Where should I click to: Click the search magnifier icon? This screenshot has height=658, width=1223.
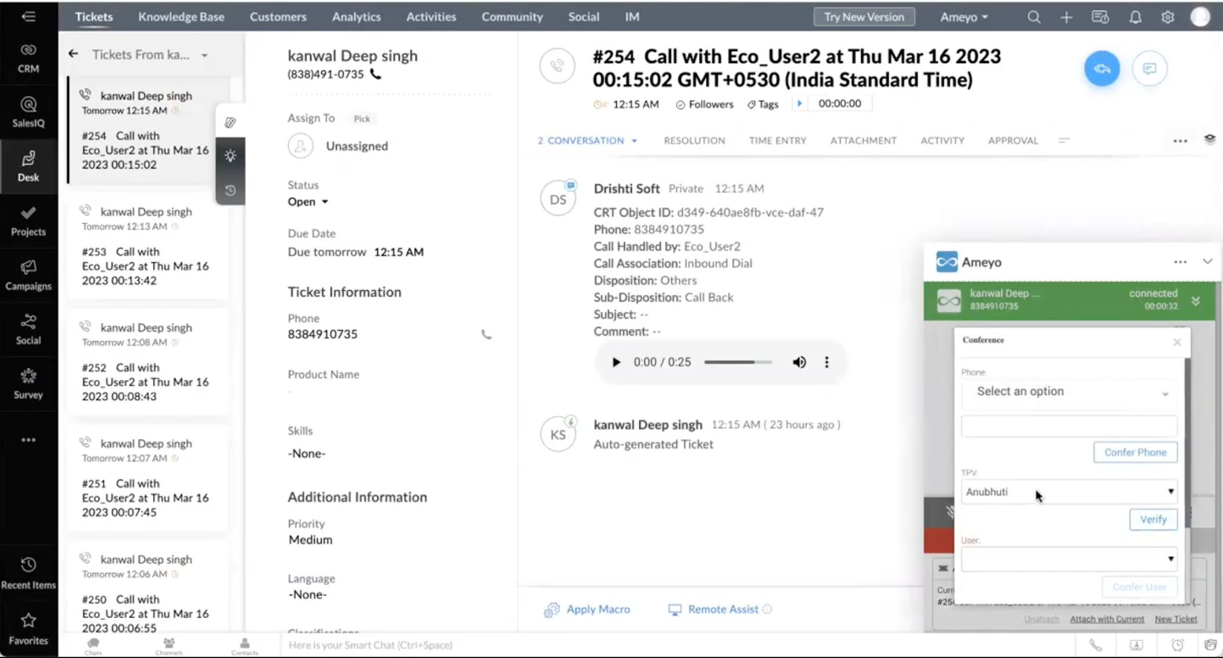click(x=1033, y=17)
